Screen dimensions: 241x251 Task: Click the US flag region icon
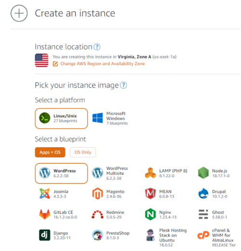pos(41,60)
